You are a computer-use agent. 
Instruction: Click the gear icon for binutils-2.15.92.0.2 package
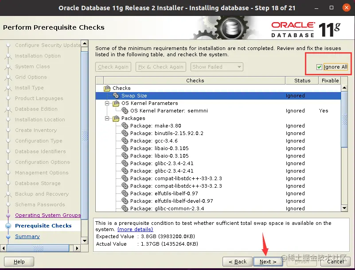coord(125,133)
